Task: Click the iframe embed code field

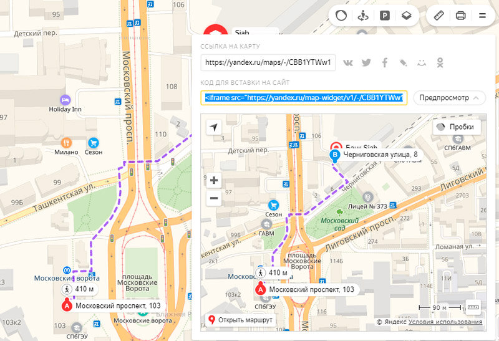Action: 304,98
